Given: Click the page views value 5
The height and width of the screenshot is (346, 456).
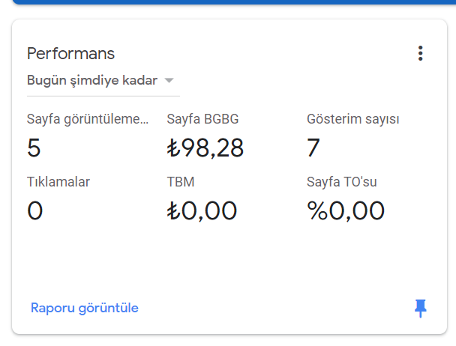Looking at the screenshot, I should coord(34,148).
